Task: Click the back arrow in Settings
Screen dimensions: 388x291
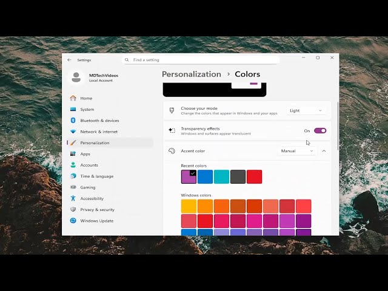Action: coord(69,60)
